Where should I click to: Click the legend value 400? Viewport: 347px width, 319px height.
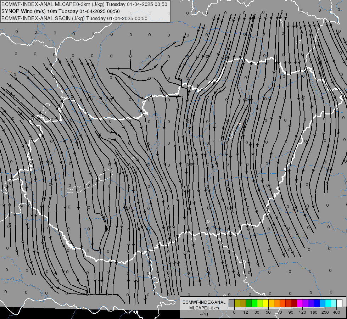(336, 312)
